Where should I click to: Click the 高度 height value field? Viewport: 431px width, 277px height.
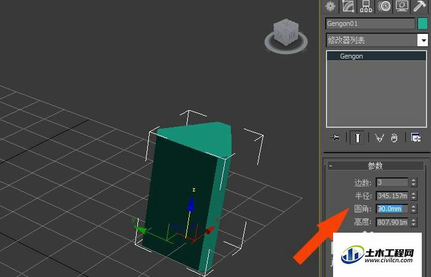pos(392,222)
